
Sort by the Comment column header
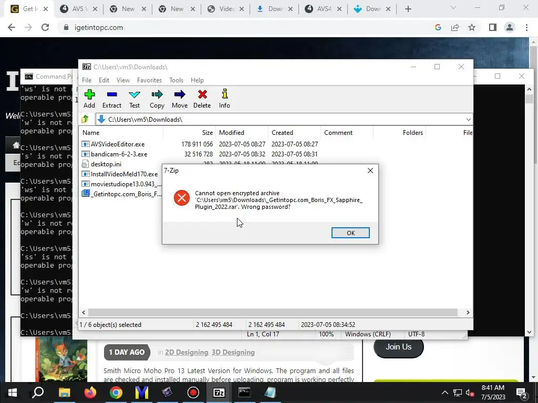tap(347, 133)
